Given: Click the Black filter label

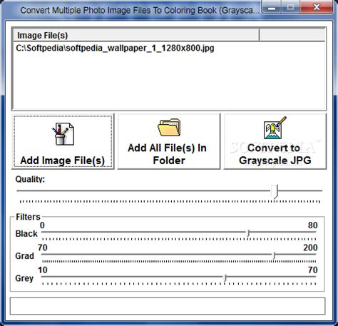Looking at the screenshot, I should (26, 234).
